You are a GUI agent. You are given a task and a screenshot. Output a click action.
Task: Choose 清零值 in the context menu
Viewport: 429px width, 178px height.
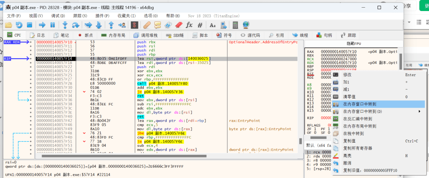click(x=378, y=97)
